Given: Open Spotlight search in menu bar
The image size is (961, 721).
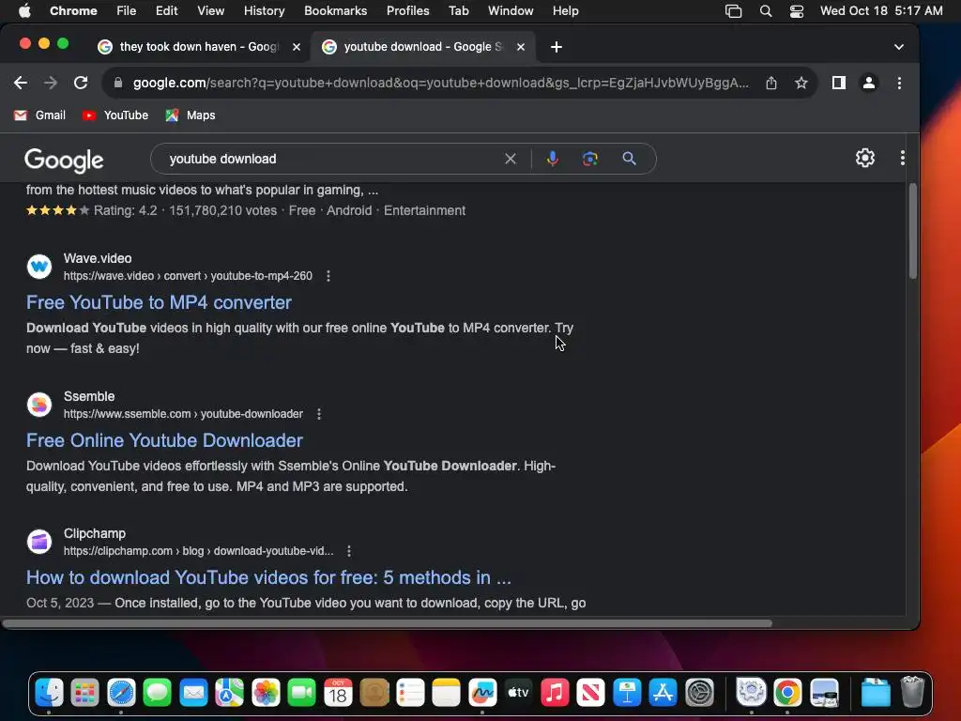Looking at the screenshot, I should (766, 11).
